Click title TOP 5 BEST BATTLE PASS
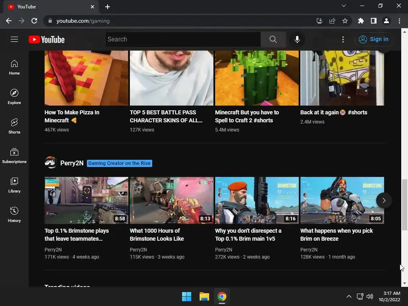The width and height of the screenshot is (408, 306). (166, 116)
